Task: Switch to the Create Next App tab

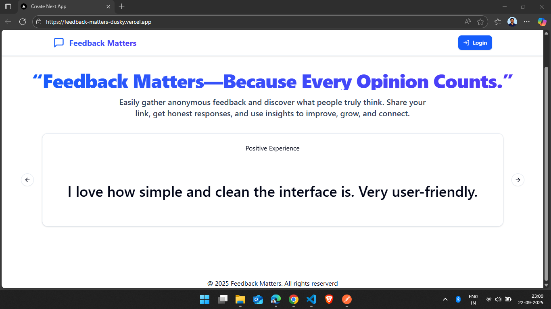Action: pyautogui.click(x=48, y=6)
